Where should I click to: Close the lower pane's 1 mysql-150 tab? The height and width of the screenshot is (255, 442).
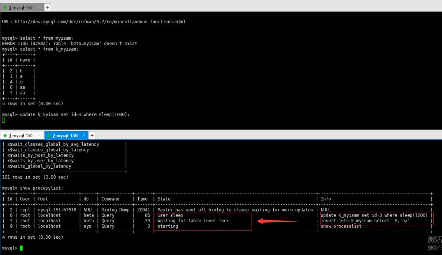(x=39, y=135)
